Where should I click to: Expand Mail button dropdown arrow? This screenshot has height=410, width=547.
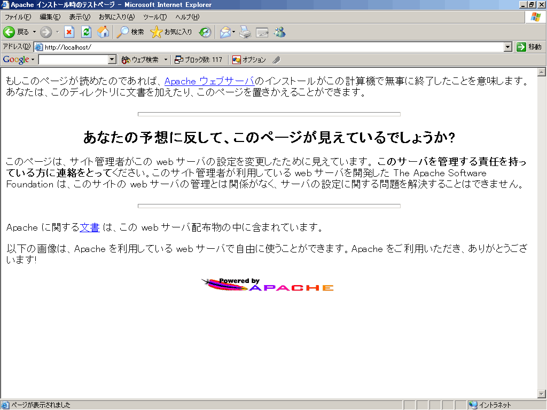[x=234, y=32]
